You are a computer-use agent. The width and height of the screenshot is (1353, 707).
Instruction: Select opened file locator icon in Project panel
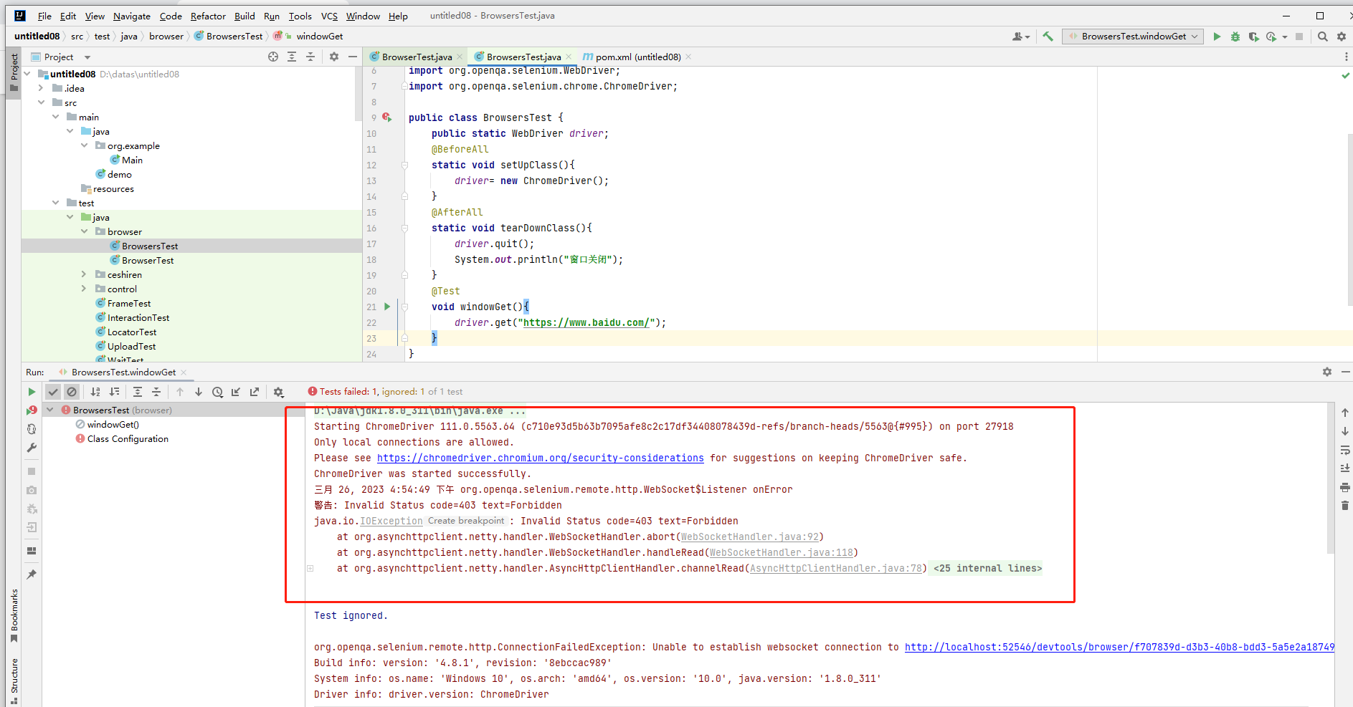point(273,57)
